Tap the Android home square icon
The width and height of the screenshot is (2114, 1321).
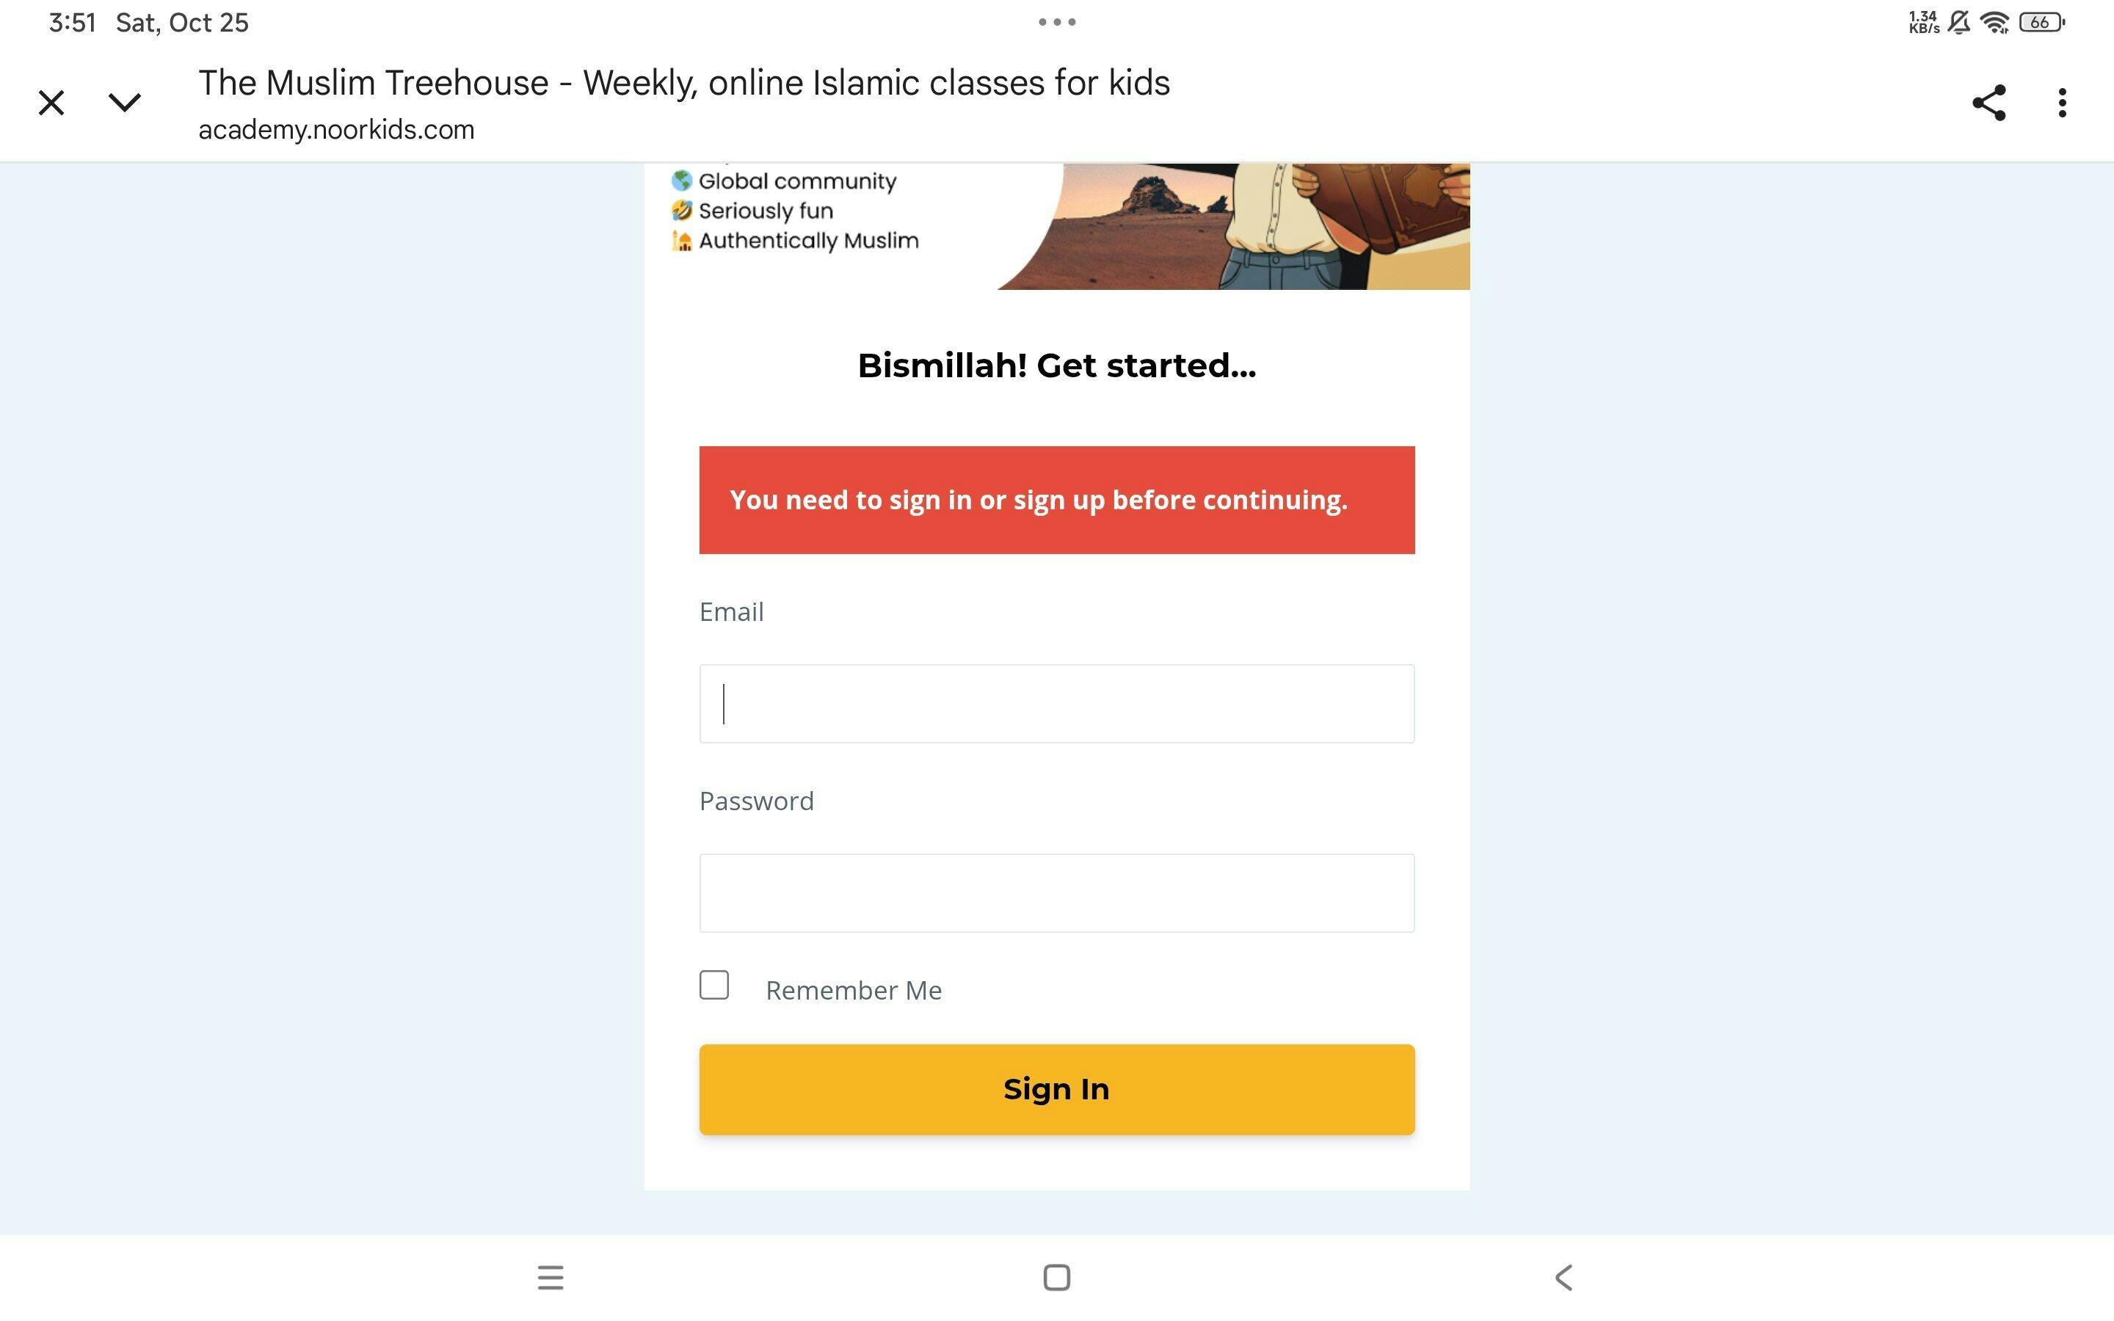(x=1056, y=1277)
